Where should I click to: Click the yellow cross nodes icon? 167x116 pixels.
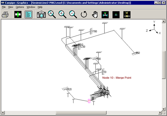pos(127,15)
